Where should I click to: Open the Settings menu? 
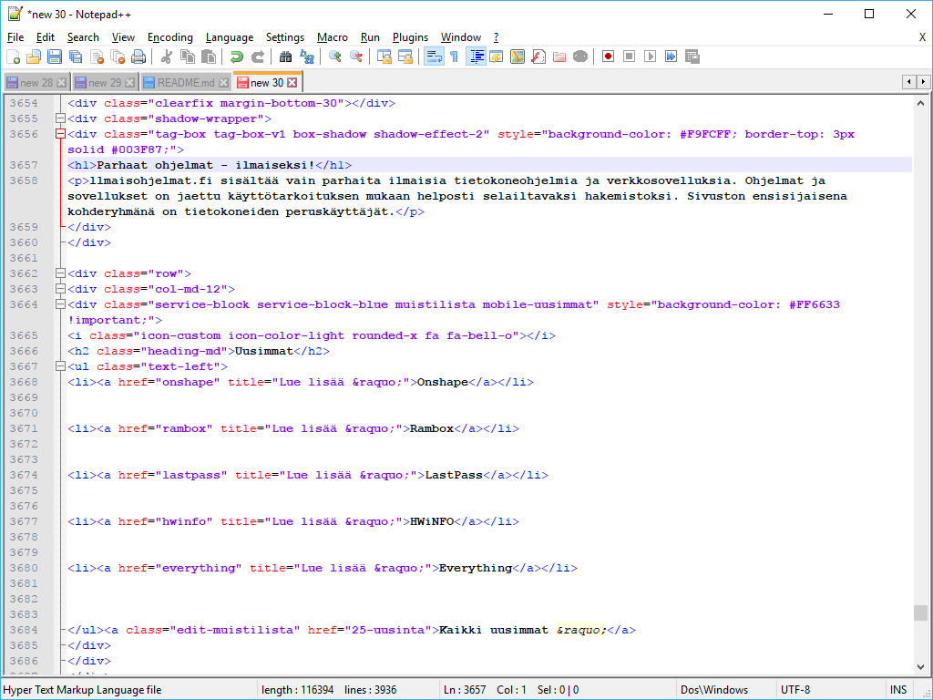point(285,37)
